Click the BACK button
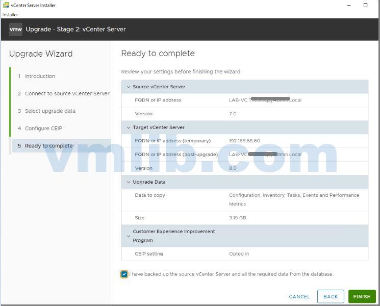This screenshot has width=380, height=306. [331, 296]
